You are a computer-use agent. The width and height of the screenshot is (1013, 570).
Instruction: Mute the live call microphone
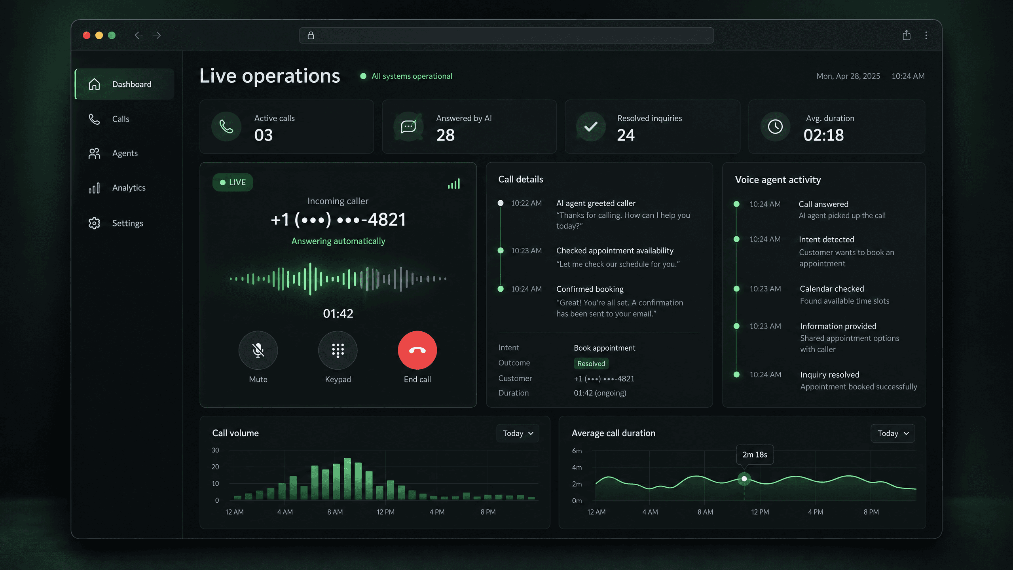point(258,350)
